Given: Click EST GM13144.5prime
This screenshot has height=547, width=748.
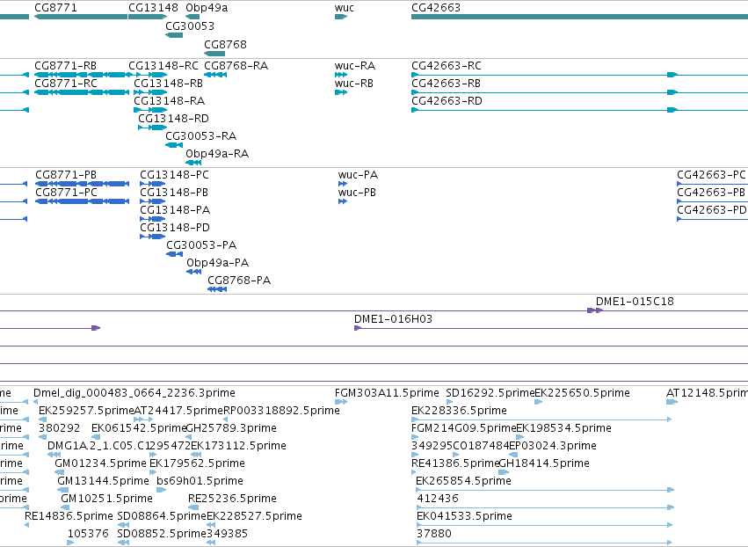Looking at the screenshot, I should tap(103, 481).
